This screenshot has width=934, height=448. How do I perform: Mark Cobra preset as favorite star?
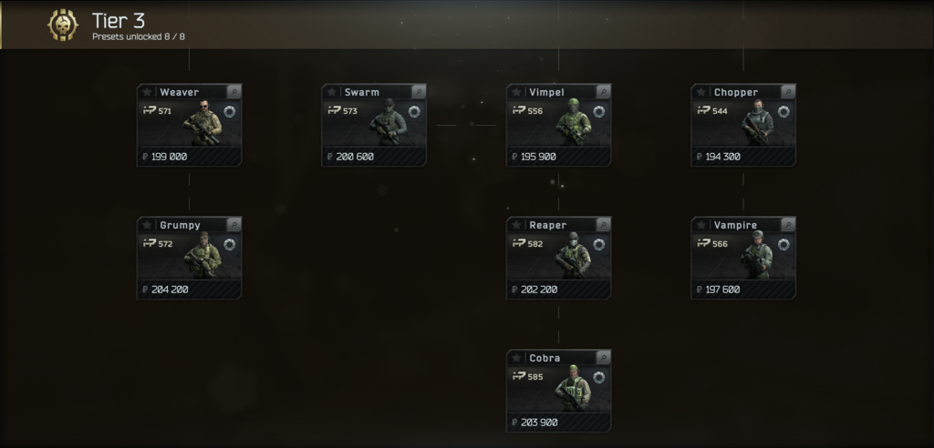pos(516,358)
